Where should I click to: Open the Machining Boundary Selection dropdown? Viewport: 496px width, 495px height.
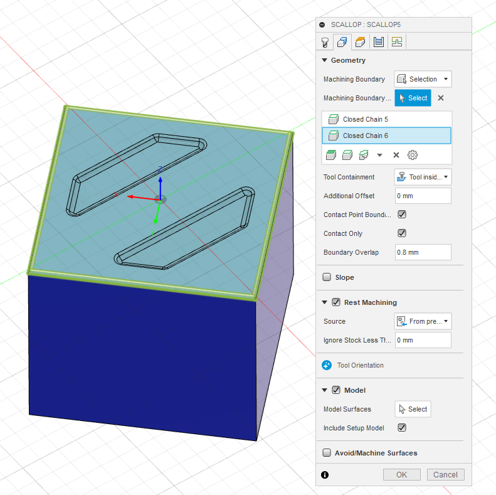pos(423,79)
